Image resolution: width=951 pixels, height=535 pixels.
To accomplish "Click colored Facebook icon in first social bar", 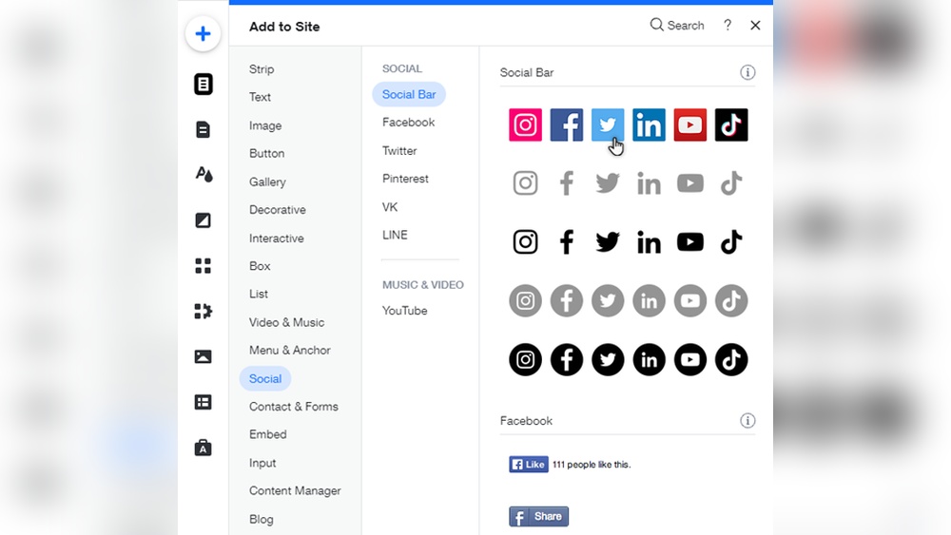I will point(567,124).
